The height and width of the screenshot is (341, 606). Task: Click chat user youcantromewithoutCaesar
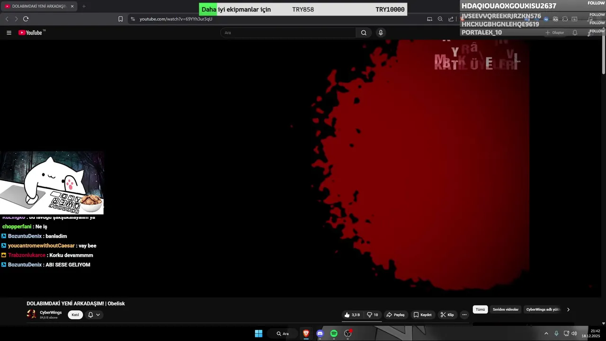click(x=41, y=246)
